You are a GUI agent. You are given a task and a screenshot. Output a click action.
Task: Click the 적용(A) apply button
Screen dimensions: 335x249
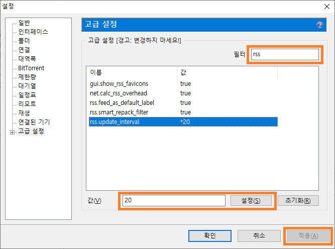coord(308,236)
